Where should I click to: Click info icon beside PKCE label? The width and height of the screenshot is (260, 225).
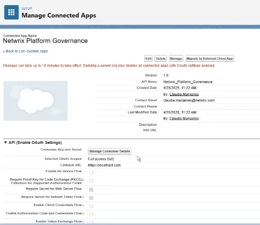point(83,180)
